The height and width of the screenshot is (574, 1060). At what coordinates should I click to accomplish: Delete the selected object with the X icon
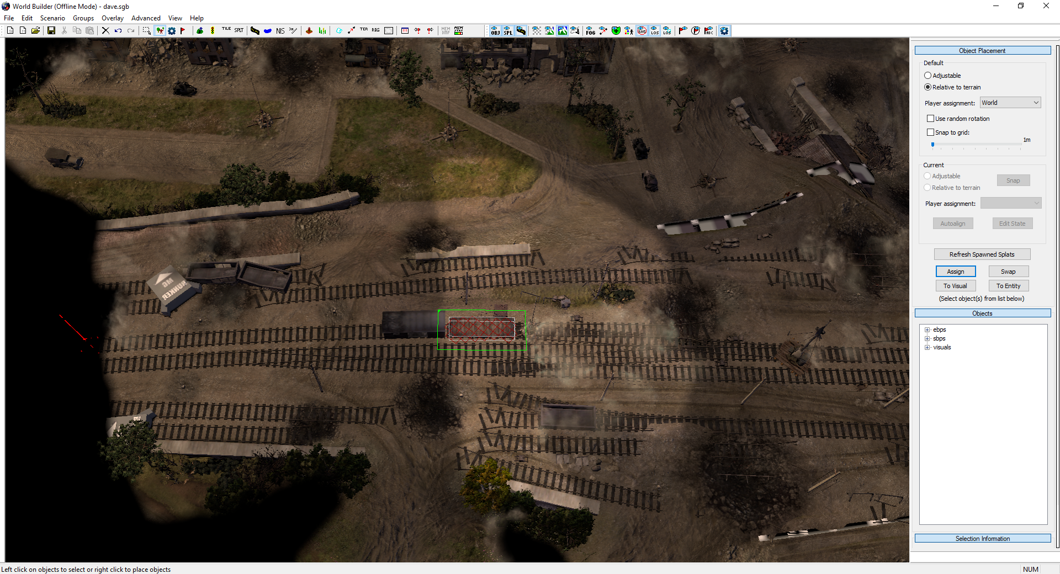[x=105, y=30]
